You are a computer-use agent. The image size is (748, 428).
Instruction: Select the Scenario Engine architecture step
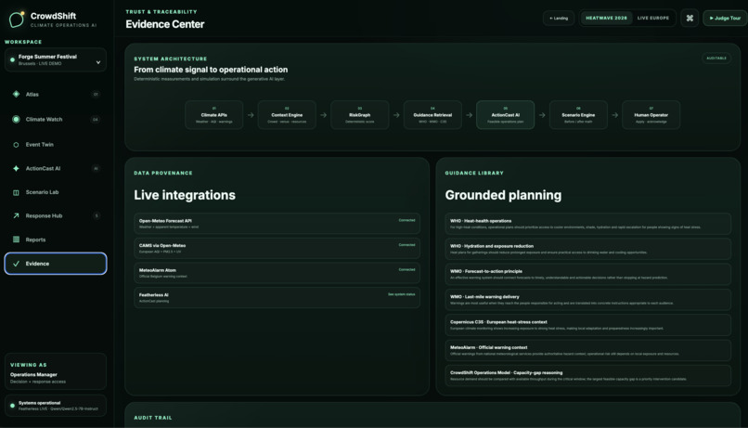(578, 115)
